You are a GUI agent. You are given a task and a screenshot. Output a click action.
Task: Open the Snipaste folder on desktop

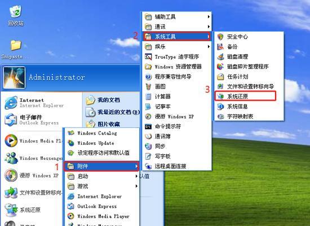pos(15,49)
